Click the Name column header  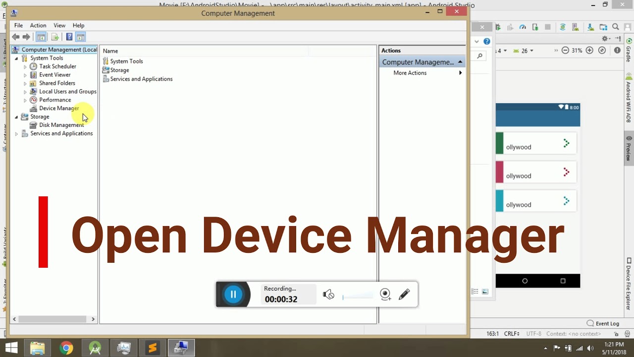(205, 51)
